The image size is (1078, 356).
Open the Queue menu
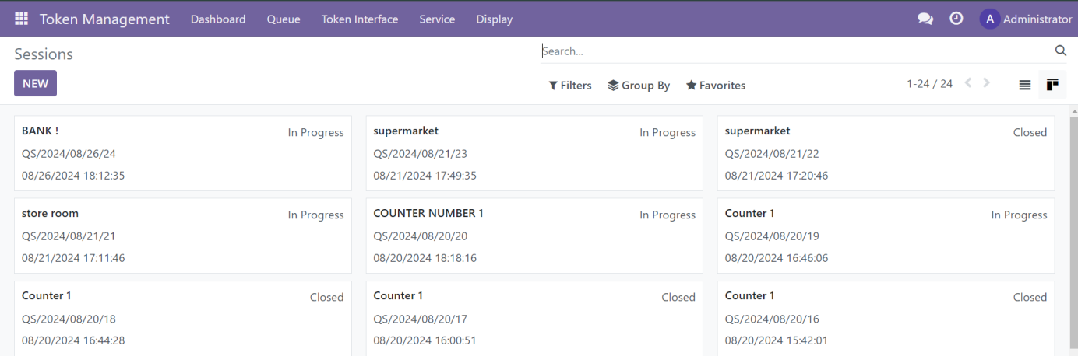coord(284,19)
